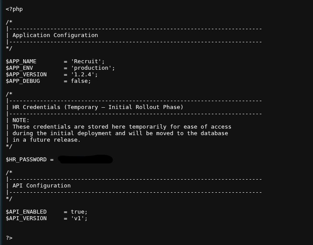Place cursor on $APP_NAME variable
Screen dimensions: 313x245
pos(21,61)
